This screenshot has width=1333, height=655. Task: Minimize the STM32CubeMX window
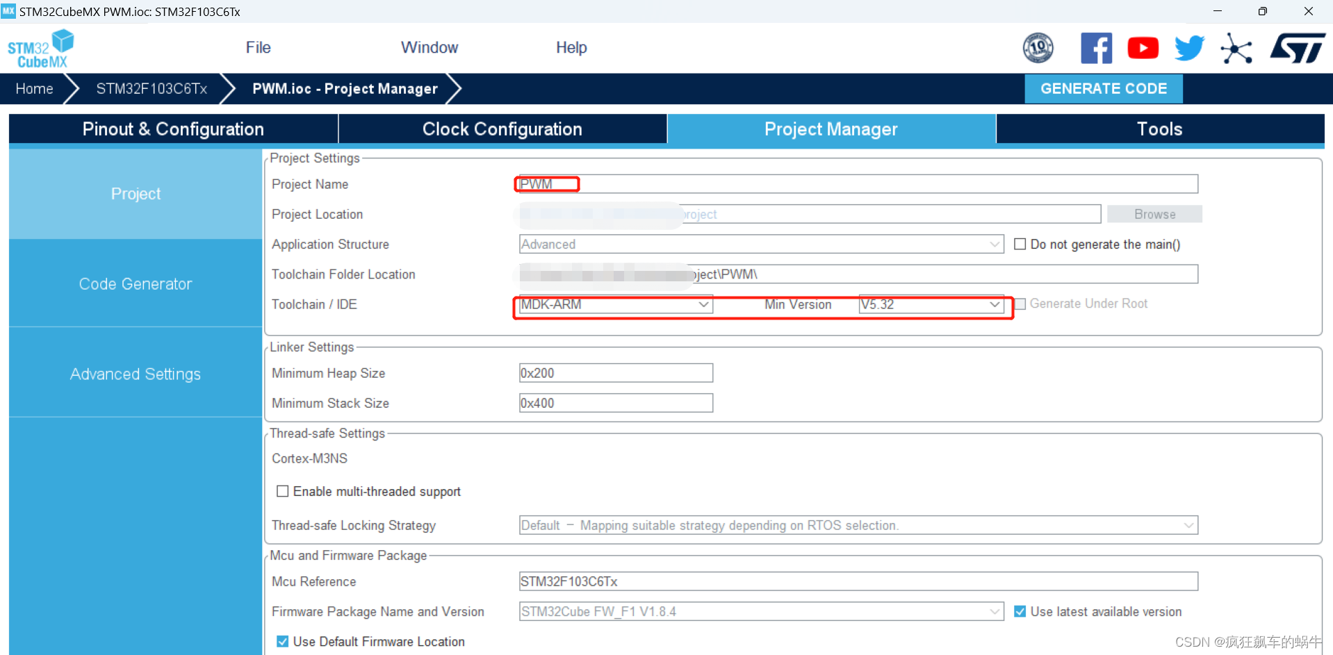(x=1218, y=11)
